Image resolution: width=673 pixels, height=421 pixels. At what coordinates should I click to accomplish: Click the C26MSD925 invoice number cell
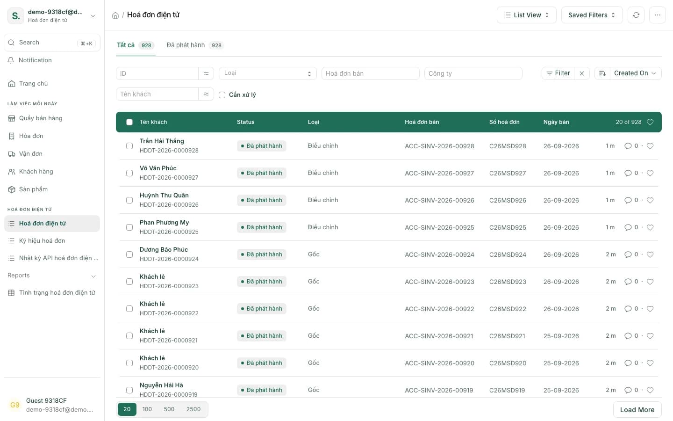[x=508, y=227]
